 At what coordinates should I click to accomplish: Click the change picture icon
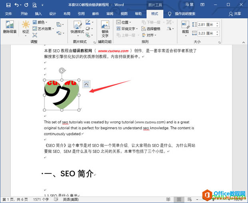tap(60, 24)
